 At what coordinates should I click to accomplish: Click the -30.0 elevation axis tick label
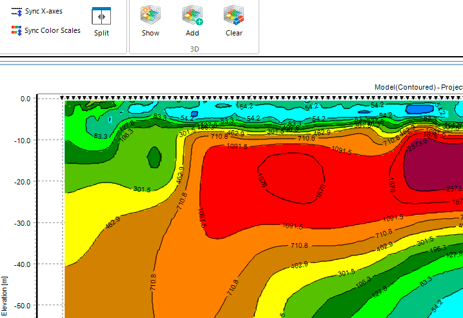click(22, 223)
